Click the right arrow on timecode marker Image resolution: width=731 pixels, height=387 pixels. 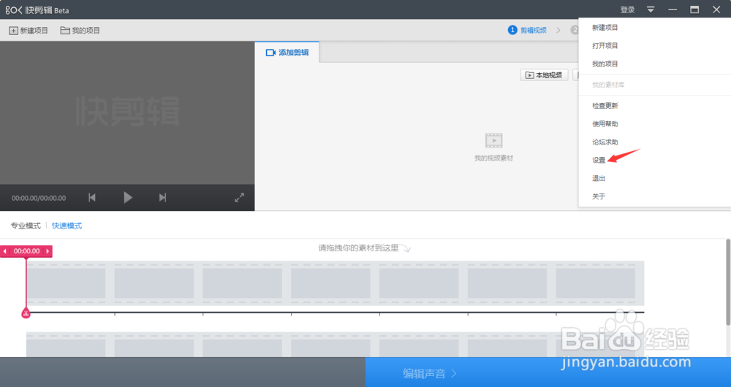coord(47,251)
